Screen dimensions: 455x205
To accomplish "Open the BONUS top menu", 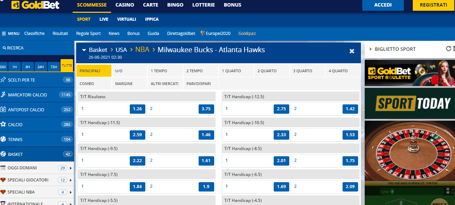I will [233, 5].
